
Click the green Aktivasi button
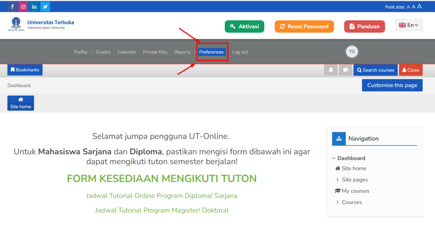[244, 26]
